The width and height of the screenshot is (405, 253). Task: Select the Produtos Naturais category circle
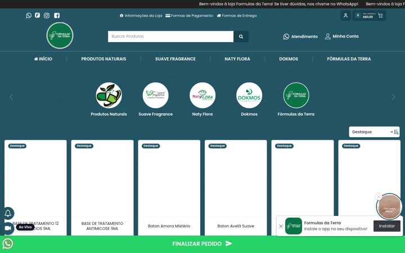pos(109,95)
